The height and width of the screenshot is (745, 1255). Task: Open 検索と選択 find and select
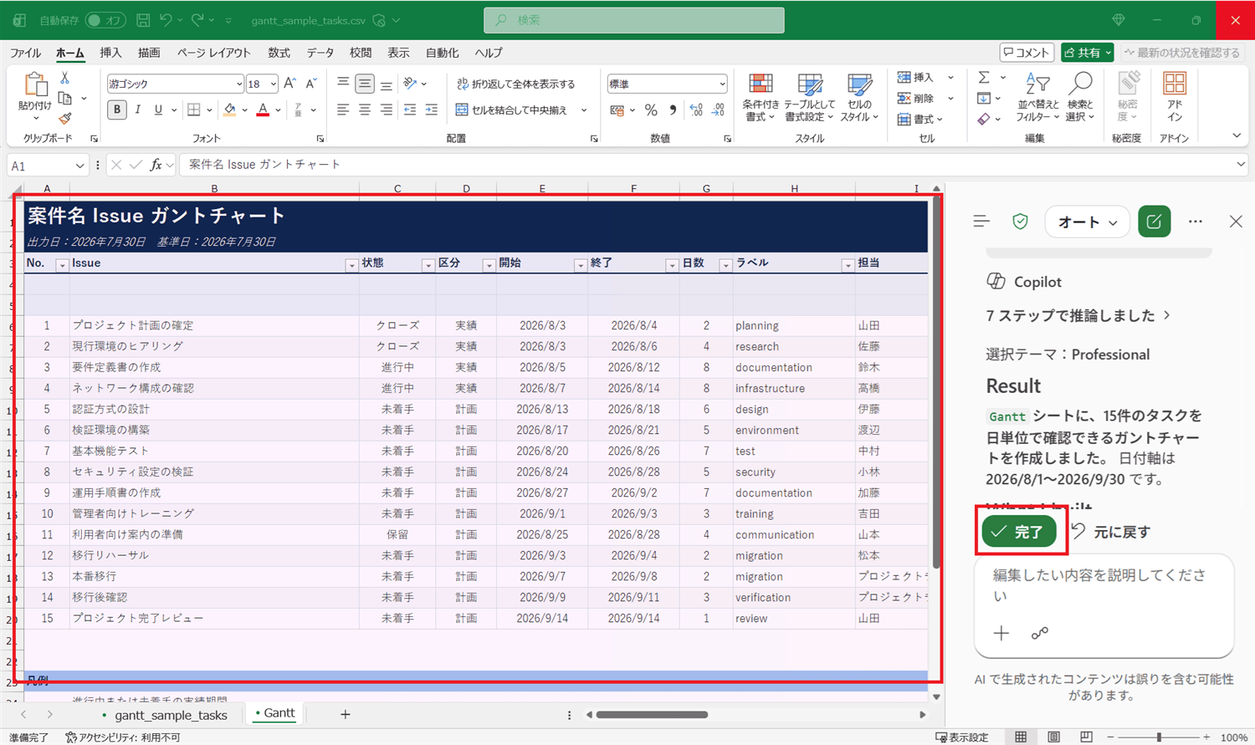coord(1080,98)
